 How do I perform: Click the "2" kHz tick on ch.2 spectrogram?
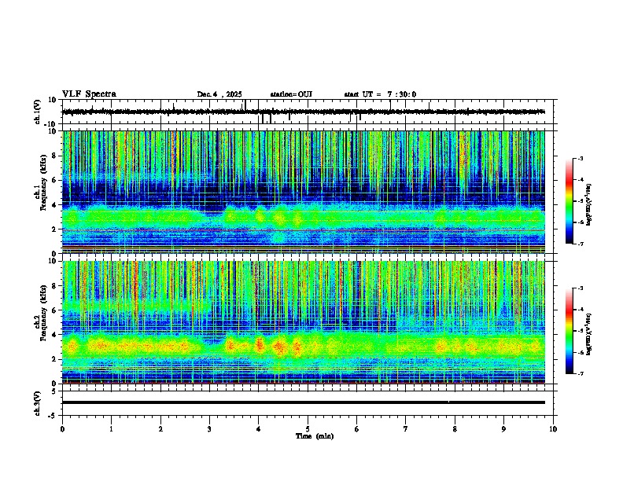coord(54,359)
